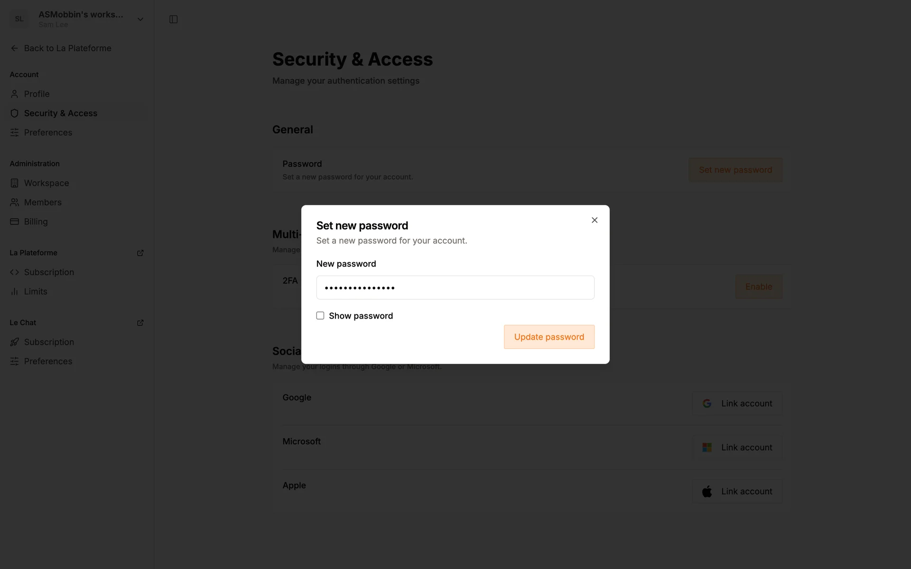Open Workspace administration settings

pyautogui.click(x=46, y=183)
